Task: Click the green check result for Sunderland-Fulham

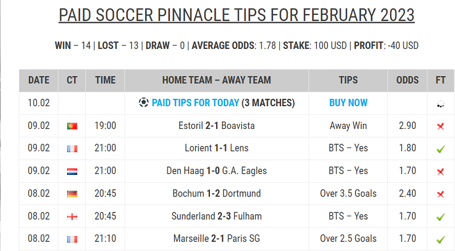Action: [x=440, y=217]
